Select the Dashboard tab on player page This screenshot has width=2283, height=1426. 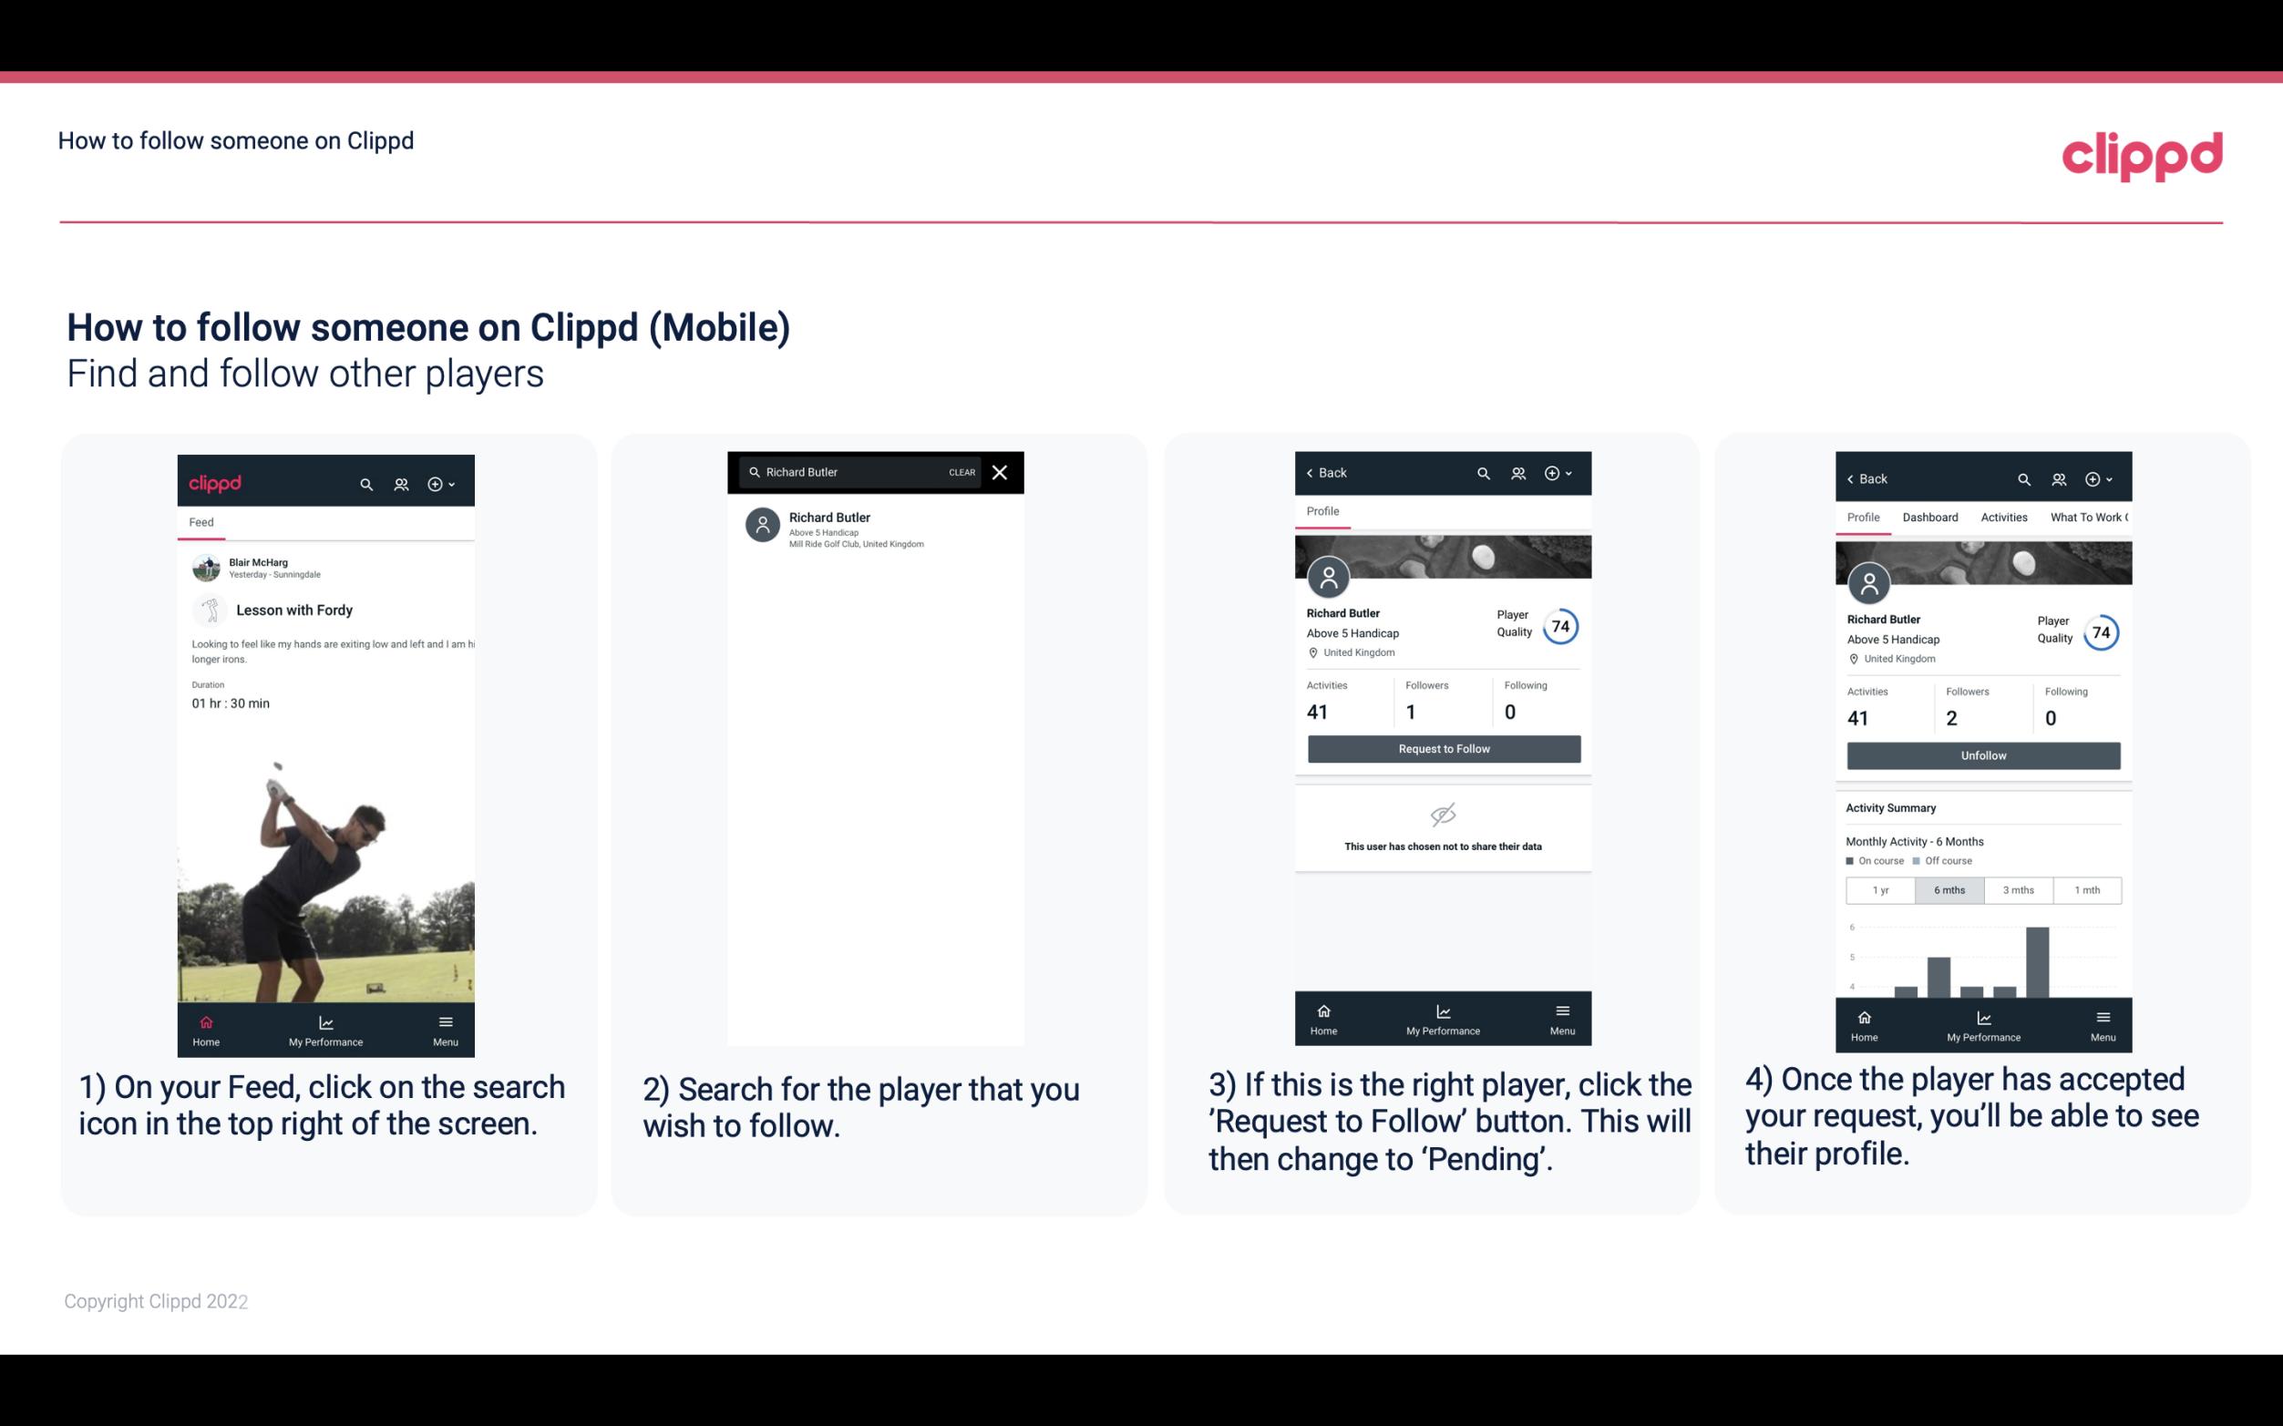(1930, 516)
